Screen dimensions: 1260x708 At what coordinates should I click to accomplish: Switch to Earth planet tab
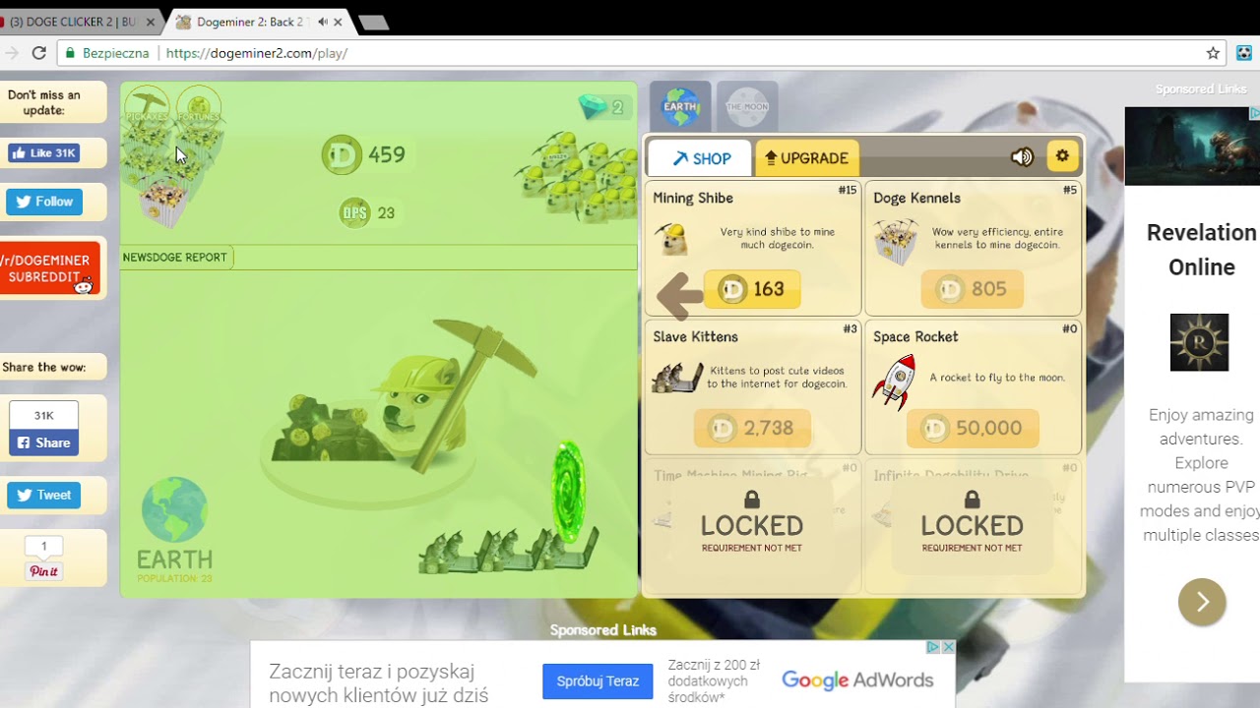pos(680,106)
